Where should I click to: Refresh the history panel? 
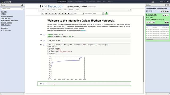(165, 5)
